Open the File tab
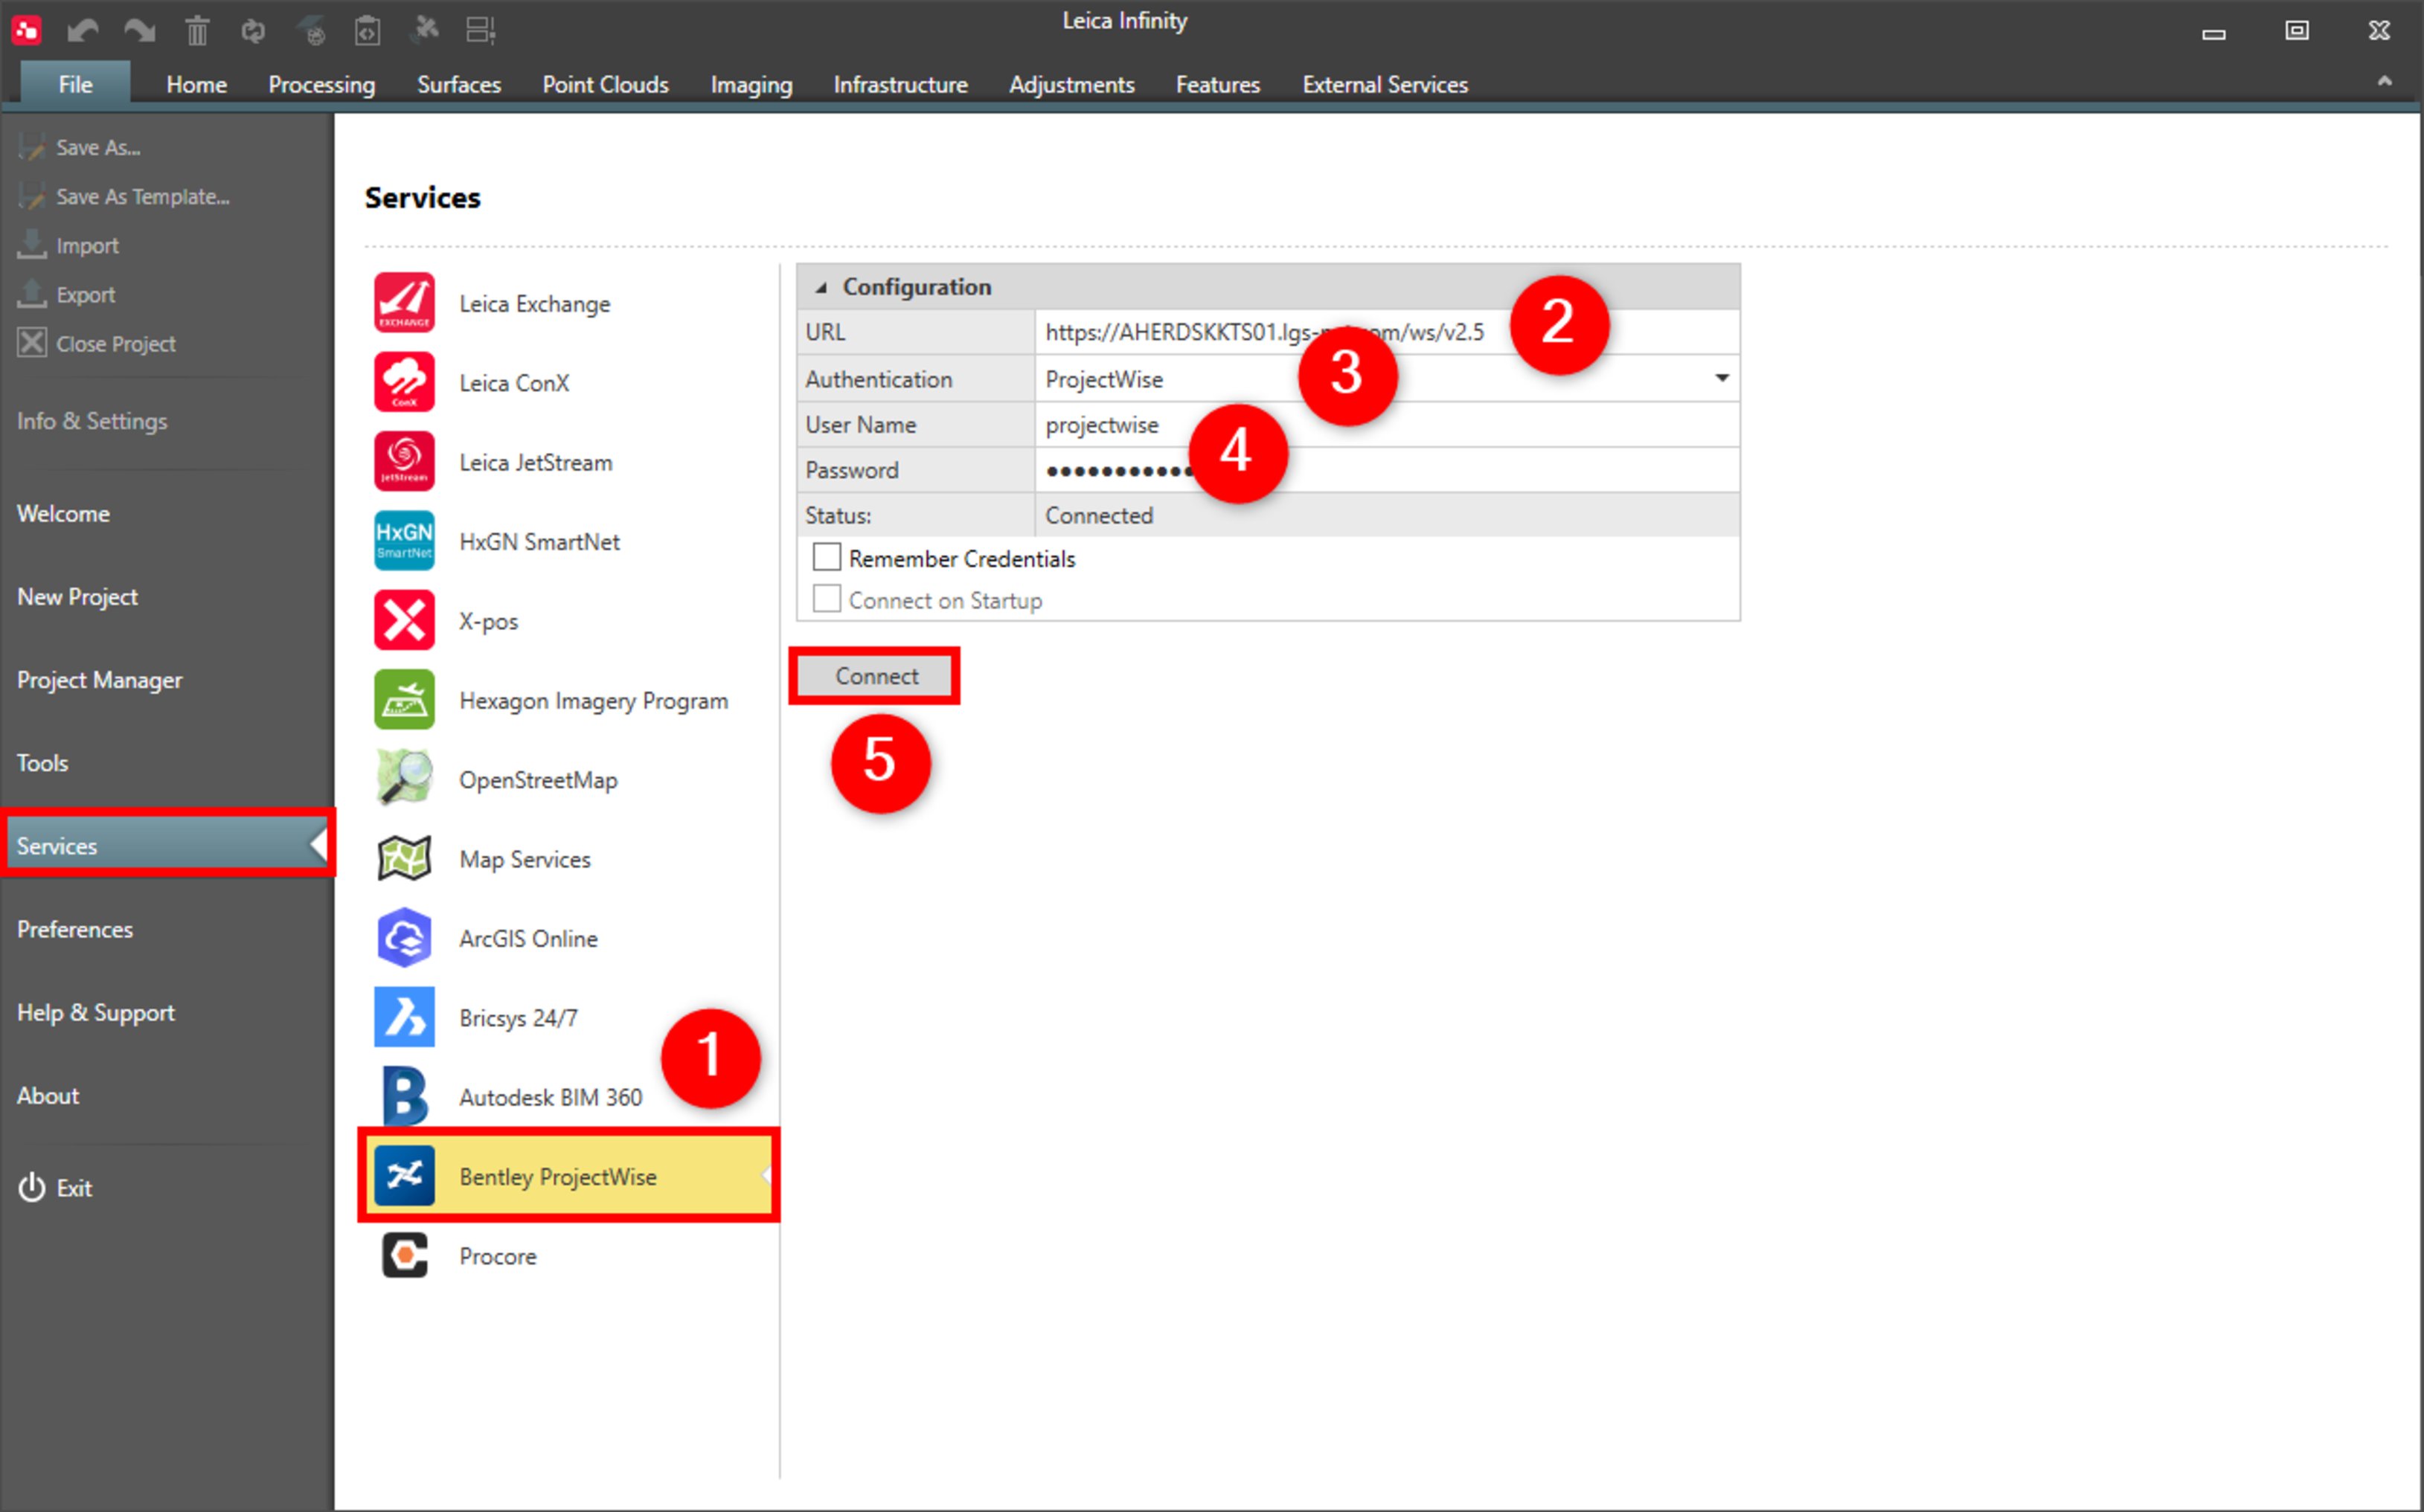Screen dimensions: 2424x1512 [x=75, y=84]
